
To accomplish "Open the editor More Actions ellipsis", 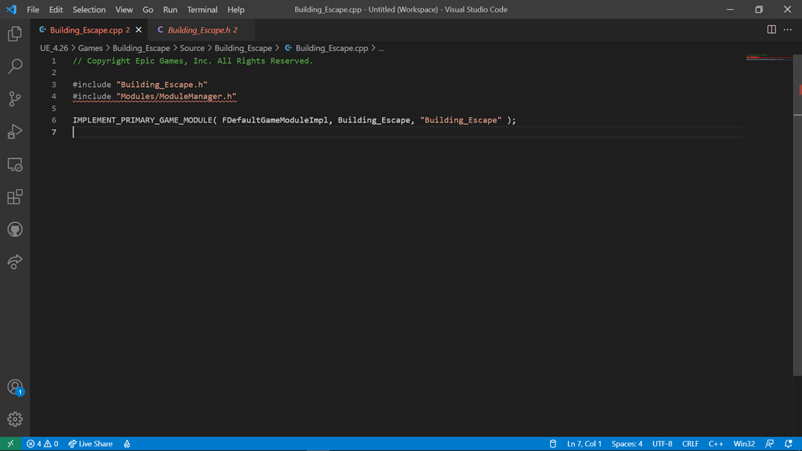I will (788, 29).
